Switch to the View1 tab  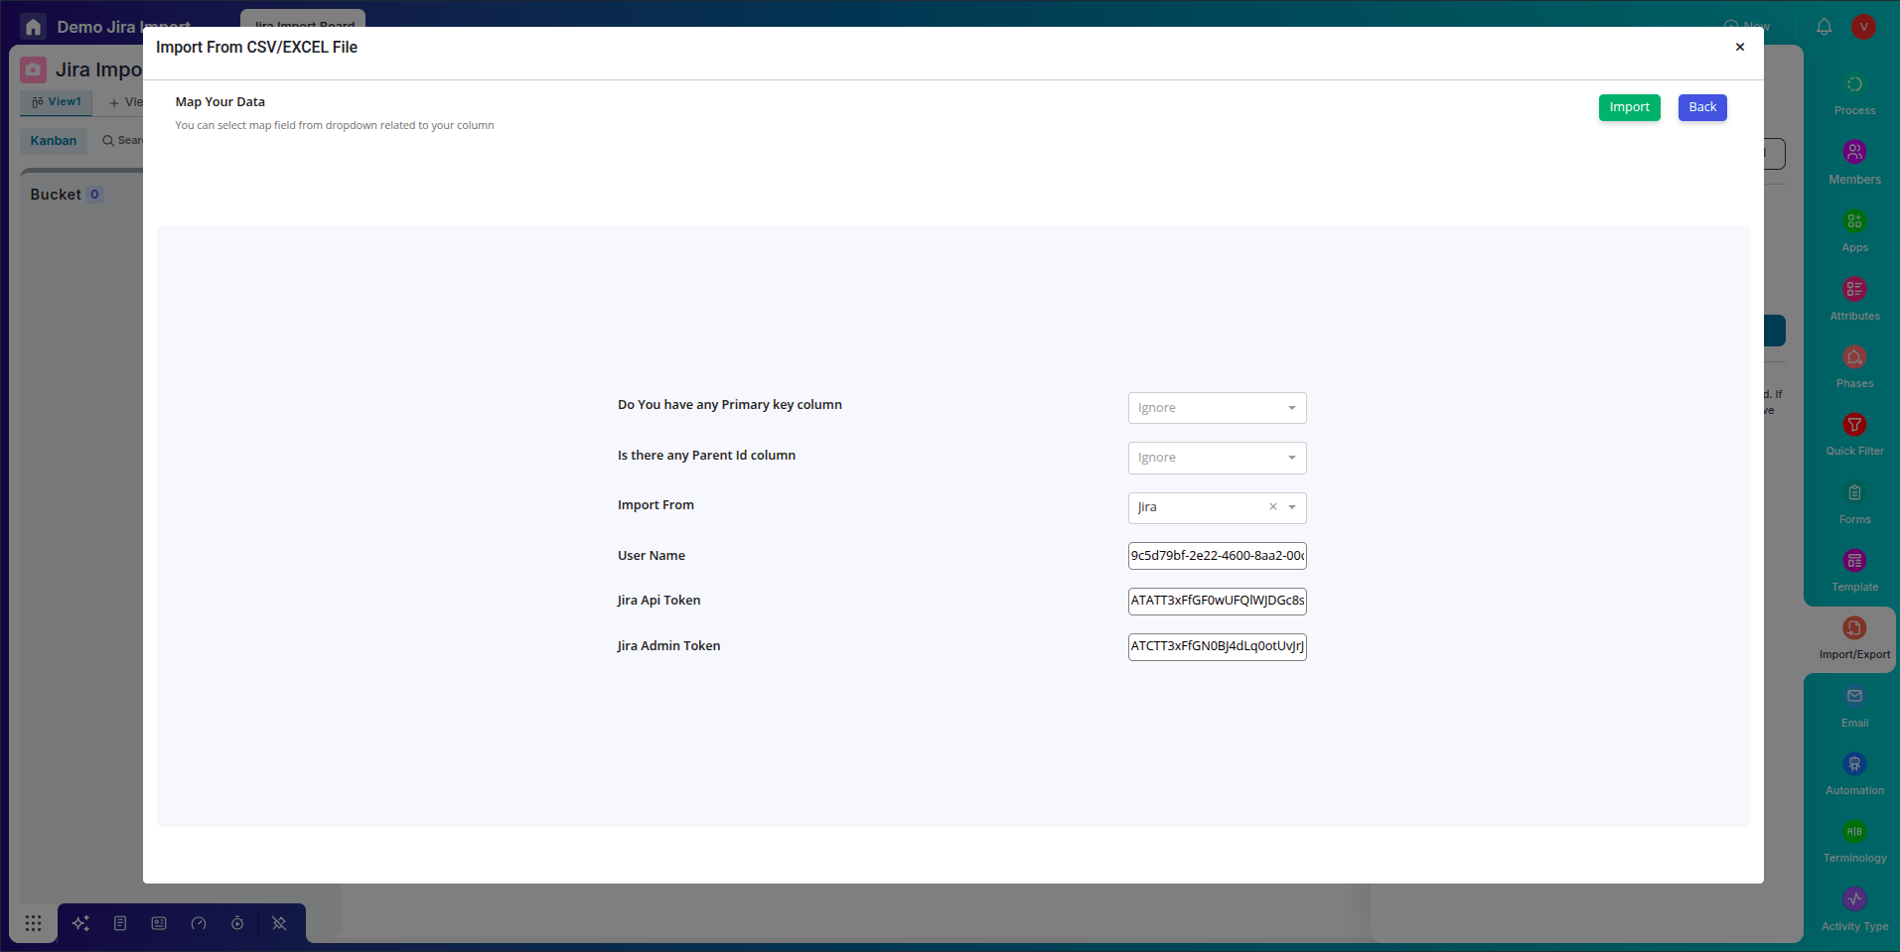click(x=57, y=102)
